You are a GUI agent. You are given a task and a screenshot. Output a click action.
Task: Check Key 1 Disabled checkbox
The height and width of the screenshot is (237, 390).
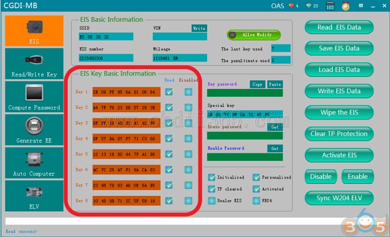tap(189, 92)
